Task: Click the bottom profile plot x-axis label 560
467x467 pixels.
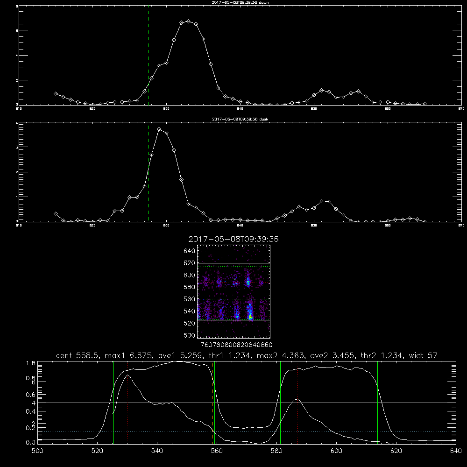Action: click(x=217, y=451)
